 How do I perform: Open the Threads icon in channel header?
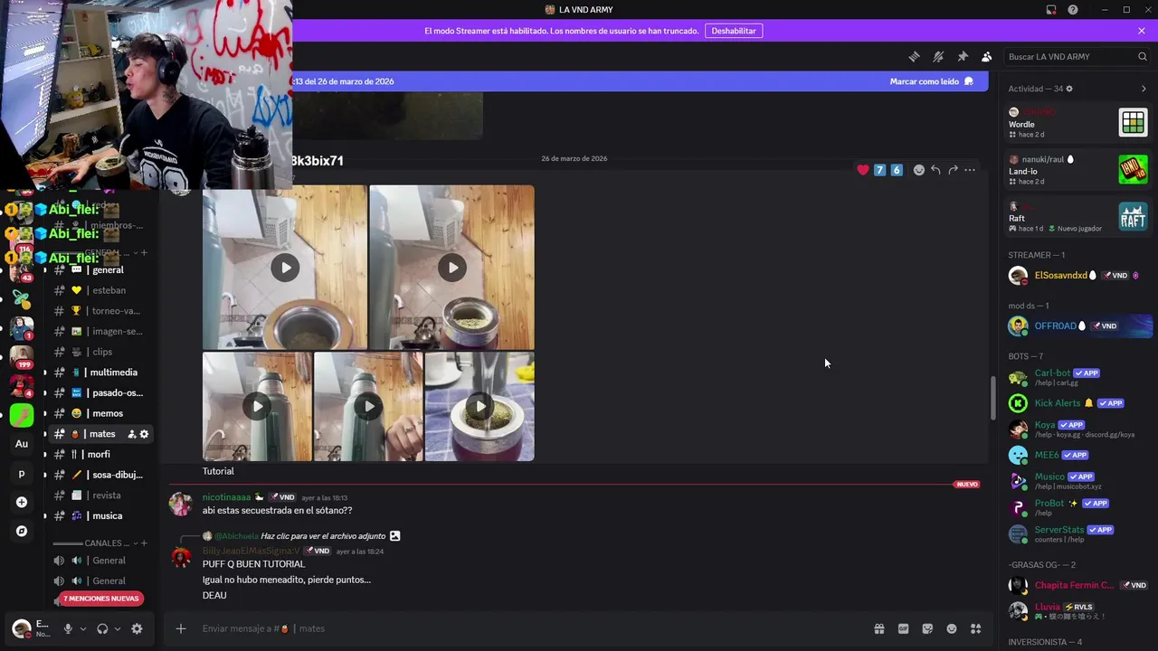pyautogui.click(x=914, y=56)
